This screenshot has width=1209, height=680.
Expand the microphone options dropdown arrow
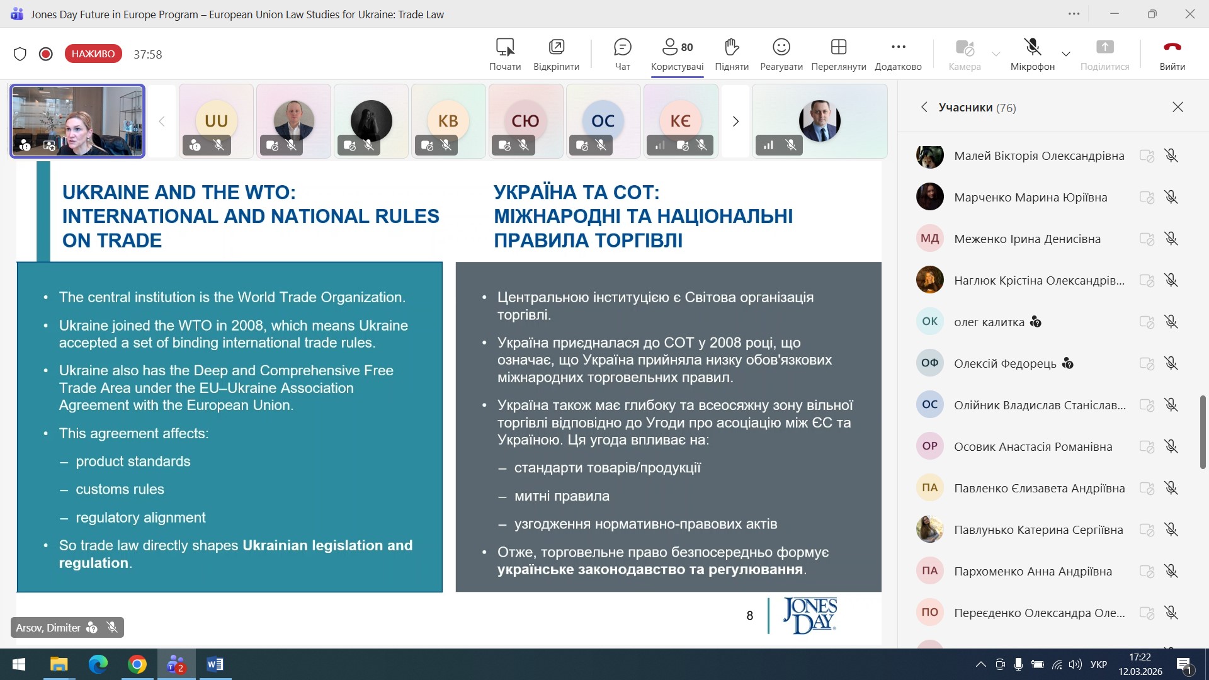point(1066,54)
